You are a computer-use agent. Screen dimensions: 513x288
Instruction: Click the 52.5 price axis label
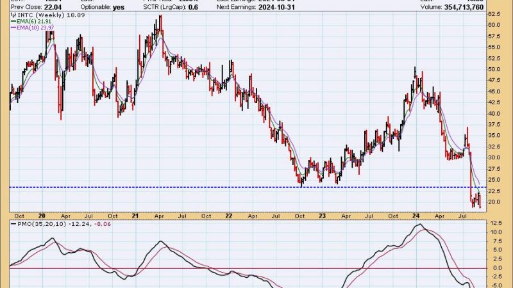point(494,58)
